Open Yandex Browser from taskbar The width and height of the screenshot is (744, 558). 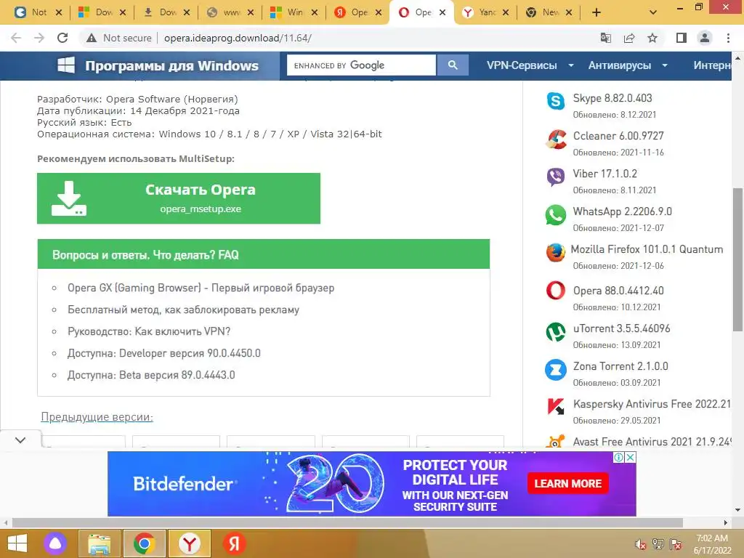[190, 543]
